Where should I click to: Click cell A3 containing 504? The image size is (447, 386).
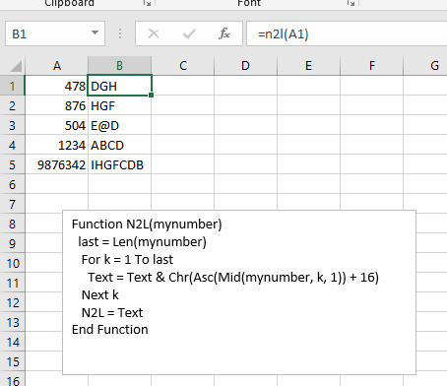[x=56, y=125]
